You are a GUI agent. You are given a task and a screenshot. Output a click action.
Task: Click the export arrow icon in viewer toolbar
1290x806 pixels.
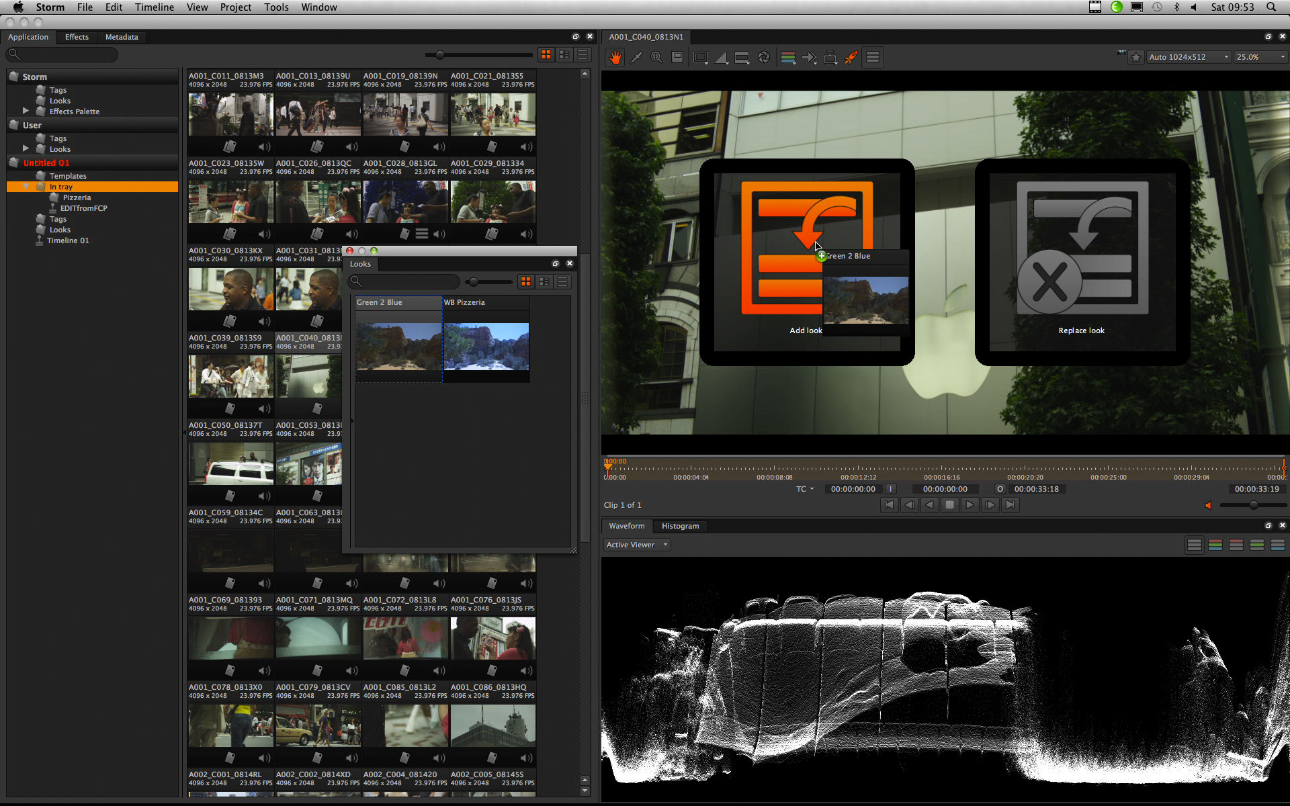[810, 58]
